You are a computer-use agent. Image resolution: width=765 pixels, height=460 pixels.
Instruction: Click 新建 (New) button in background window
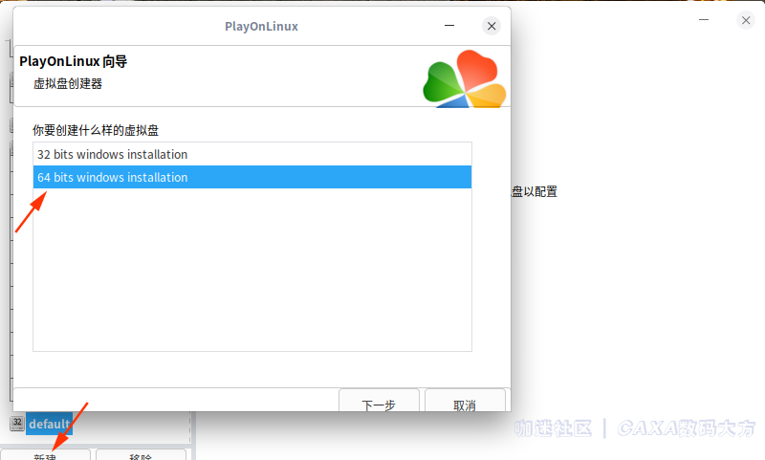coord(45,455)
